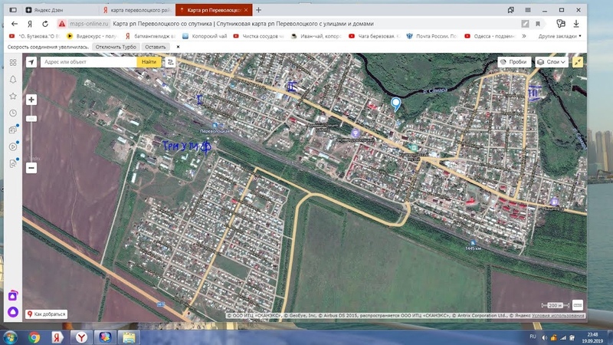This screenshot has width=613, height=345.
Task: Show more bookmarks with the chevron
Action: point(523,36)
